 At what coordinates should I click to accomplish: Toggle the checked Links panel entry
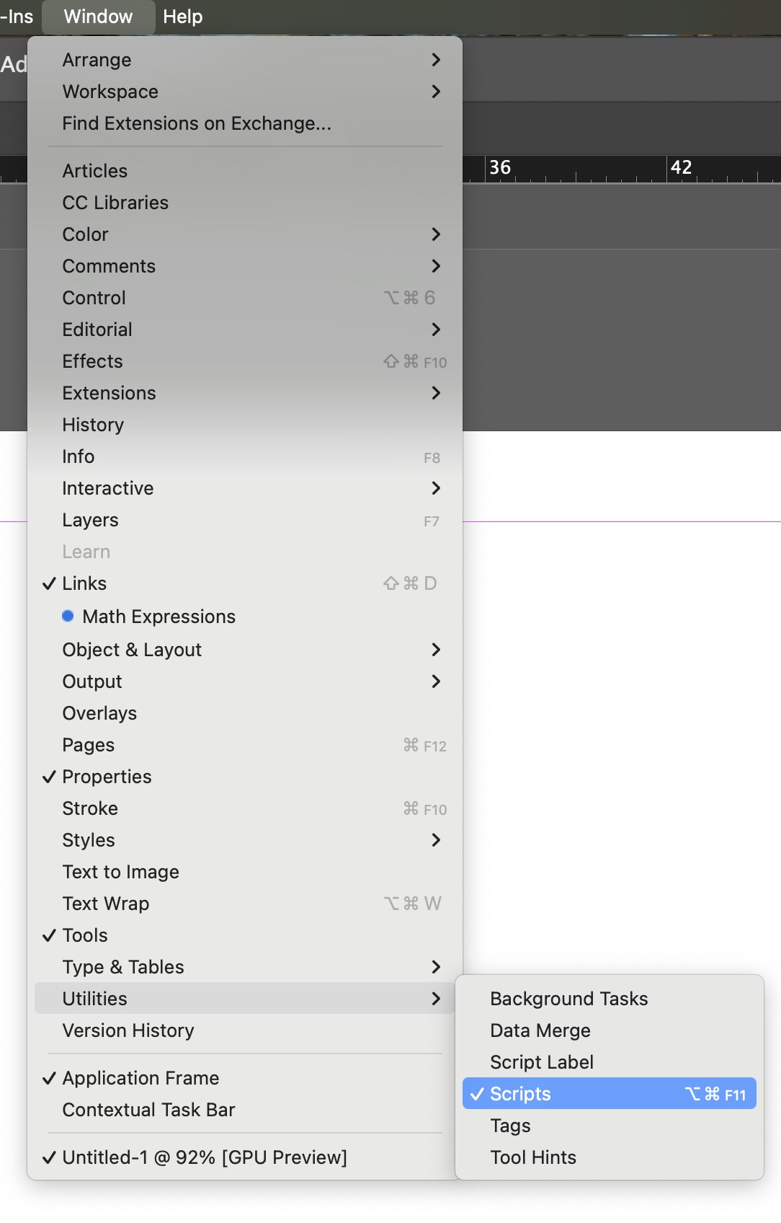tap(84, 583)
